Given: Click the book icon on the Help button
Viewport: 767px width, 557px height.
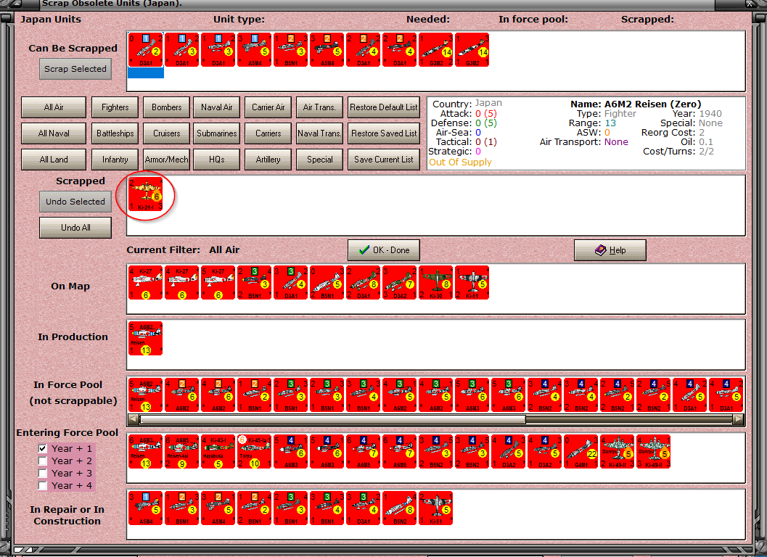Looking at the screenshot, I should (x=600, y=250).
